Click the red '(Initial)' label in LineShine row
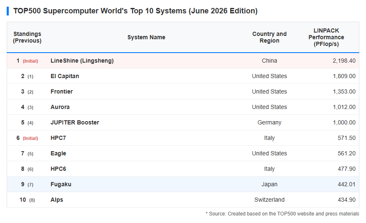 coord(30,61)
